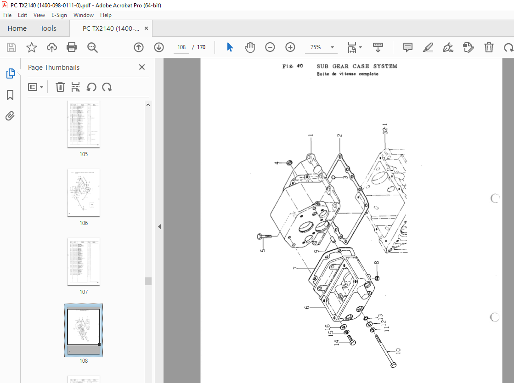Screen dimensions: 514x383
Task: Zoom in with plus button
Action: pos(290,47)
